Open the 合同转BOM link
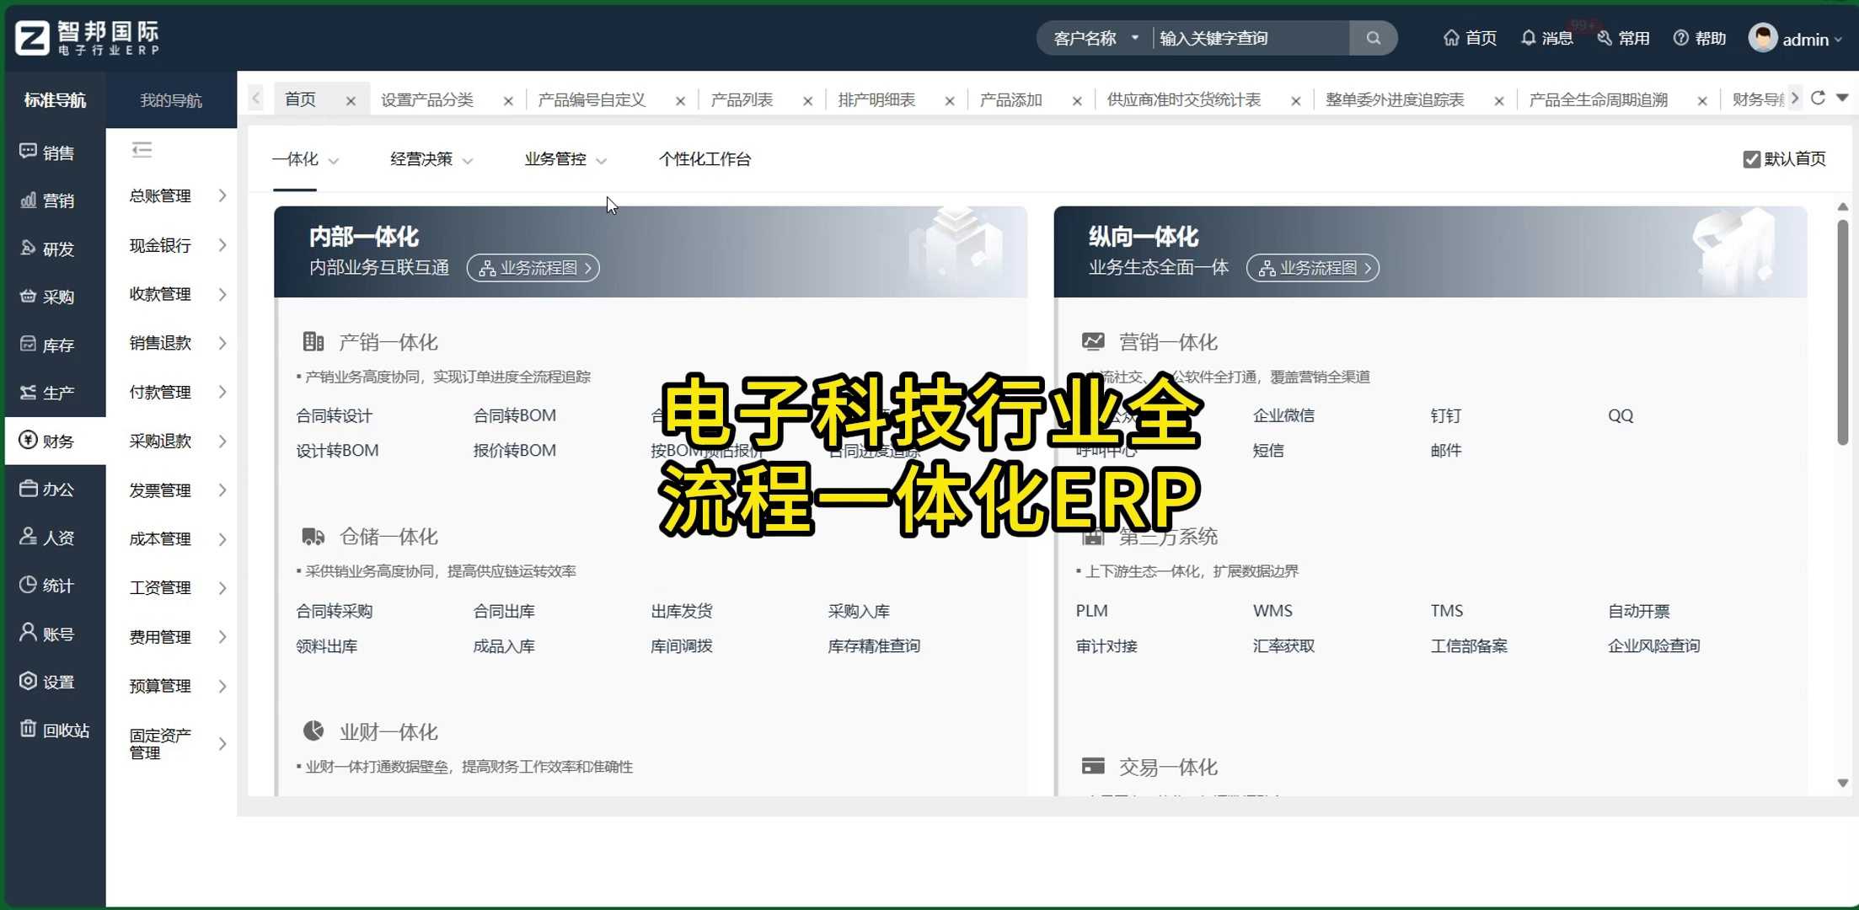 click(514, 415)
